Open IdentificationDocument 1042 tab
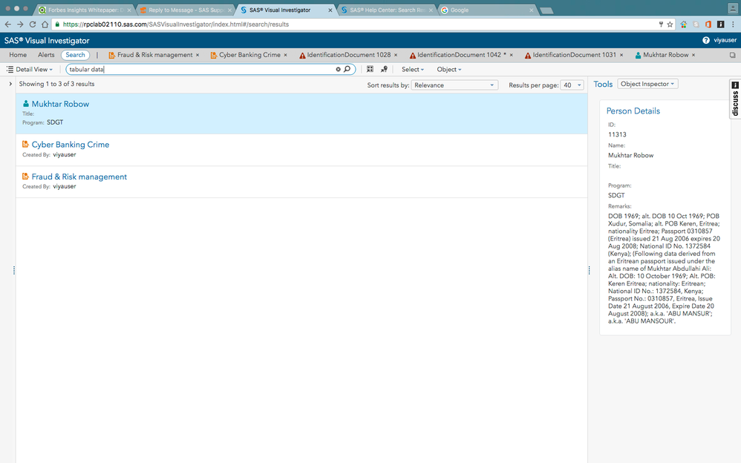The height and width of the screenshot is (463, 741). 459,55
